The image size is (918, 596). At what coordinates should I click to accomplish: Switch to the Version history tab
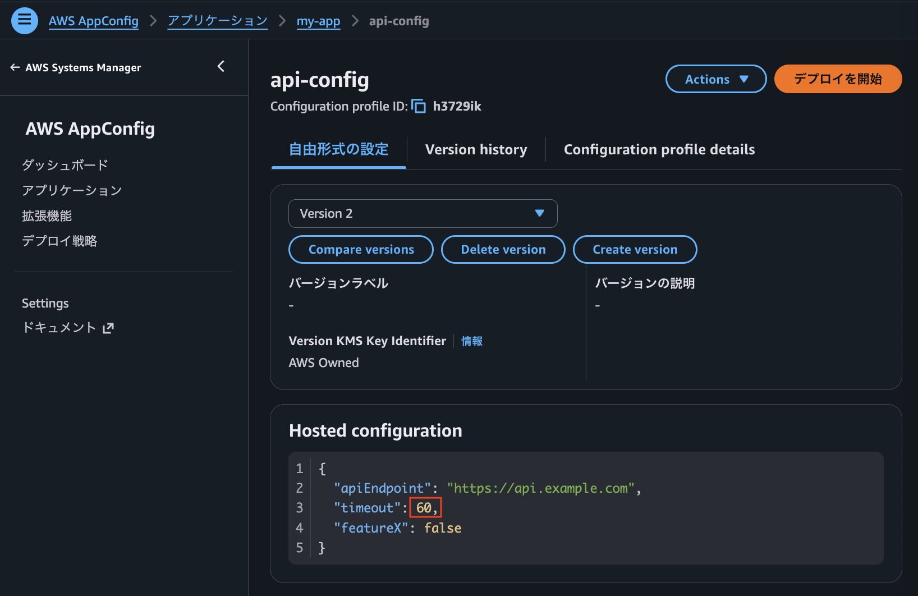[x=476, y=150]
